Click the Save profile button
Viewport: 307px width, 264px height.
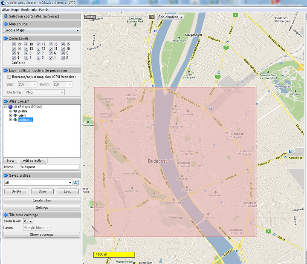[42, 191]
